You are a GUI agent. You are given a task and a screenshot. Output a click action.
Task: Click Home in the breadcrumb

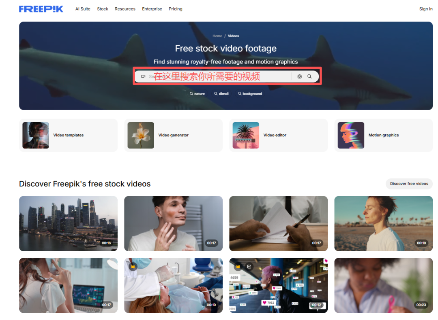217,36
